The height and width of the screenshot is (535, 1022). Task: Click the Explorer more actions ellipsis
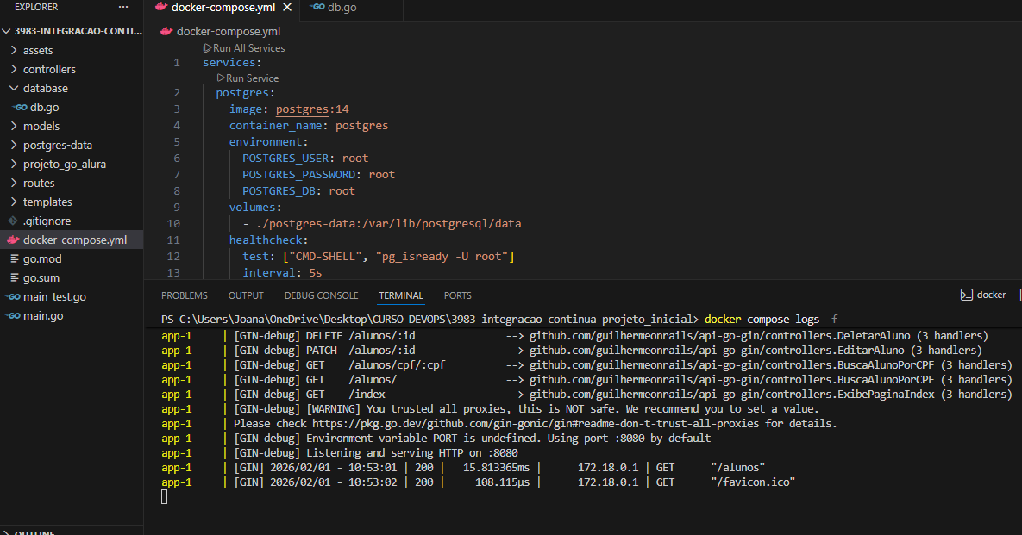pyautogui.click(x=122, y=7)
